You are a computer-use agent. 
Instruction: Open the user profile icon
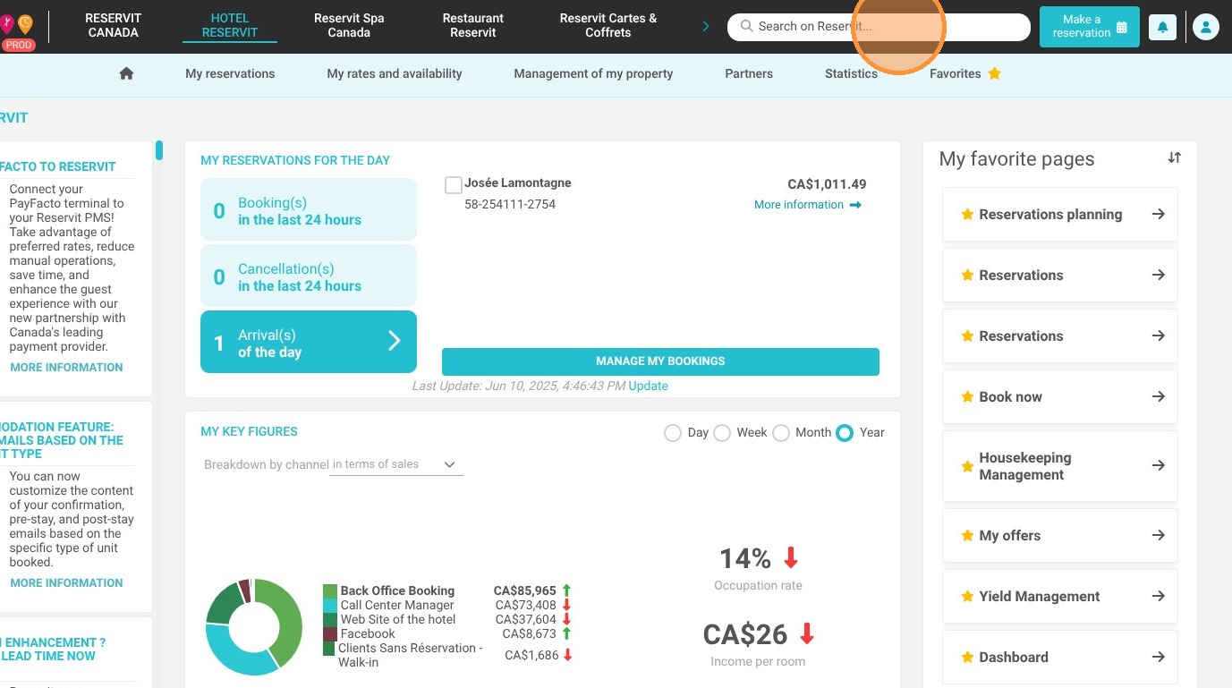[x=1206, y=27]
